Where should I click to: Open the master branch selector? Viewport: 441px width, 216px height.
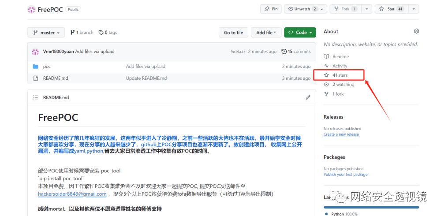point(46,33)
